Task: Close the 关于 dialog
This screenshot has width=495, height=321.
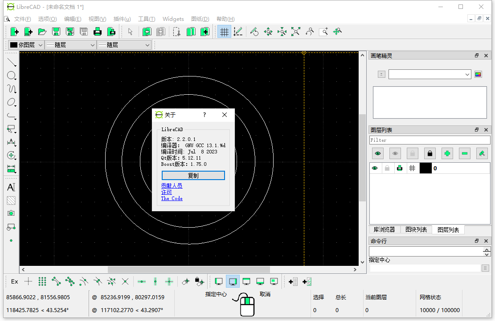Action: click(x=225, y=115)
